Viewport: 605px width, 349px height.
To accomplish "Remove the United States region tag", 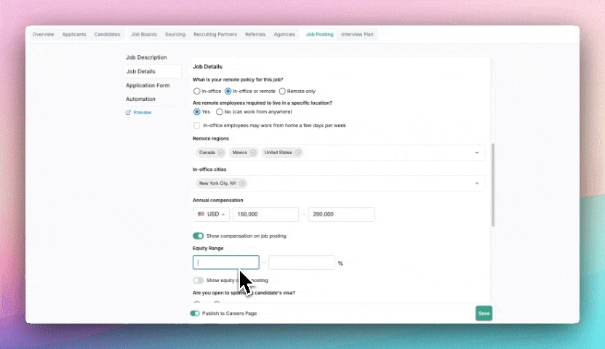I will (x=298, y=153).
